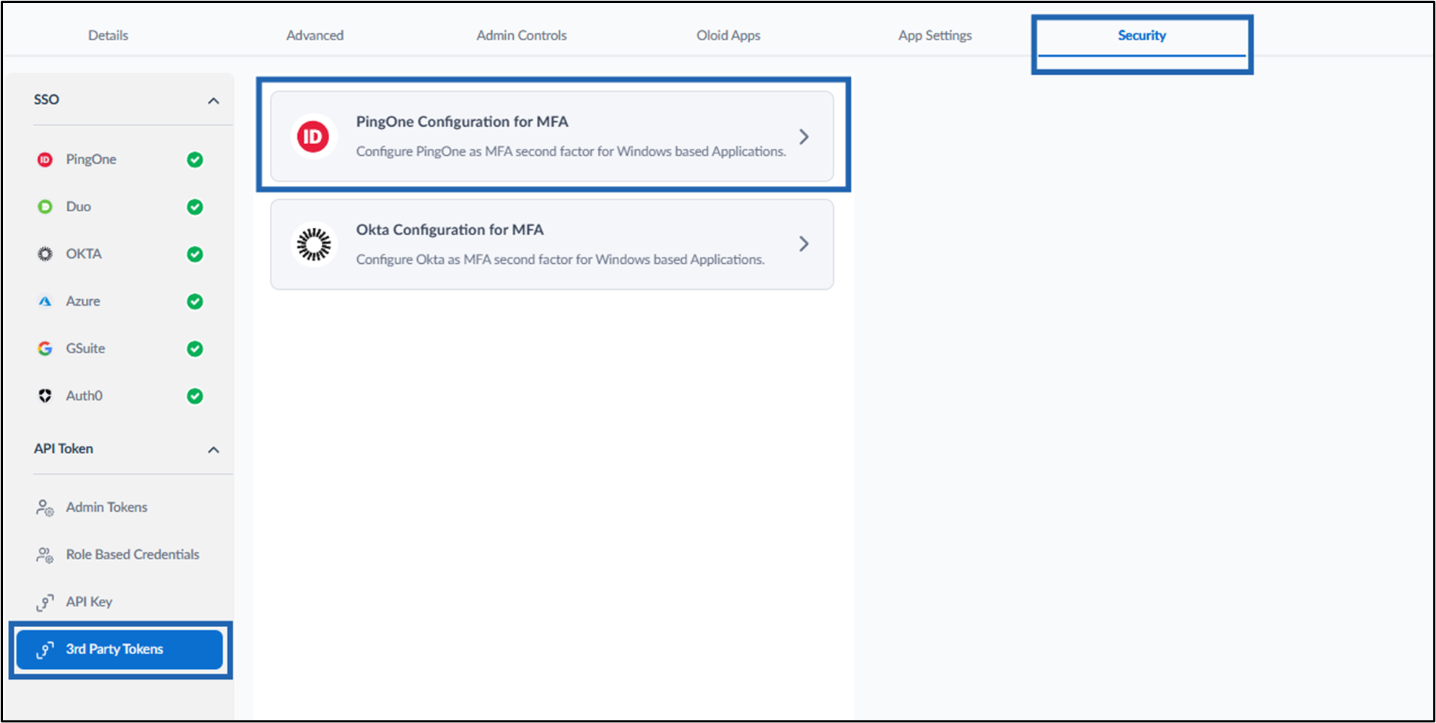1436x723 pixels.
Task: Click the PingOne red ID icon in sidebar
Action: [45, 159]
